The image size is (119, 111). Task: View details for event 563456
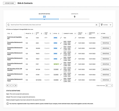(106, 48)
